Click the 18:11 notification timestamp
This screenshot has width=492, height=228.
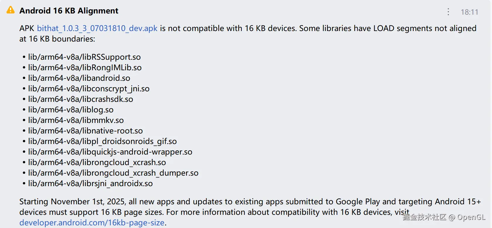point(469,12)
